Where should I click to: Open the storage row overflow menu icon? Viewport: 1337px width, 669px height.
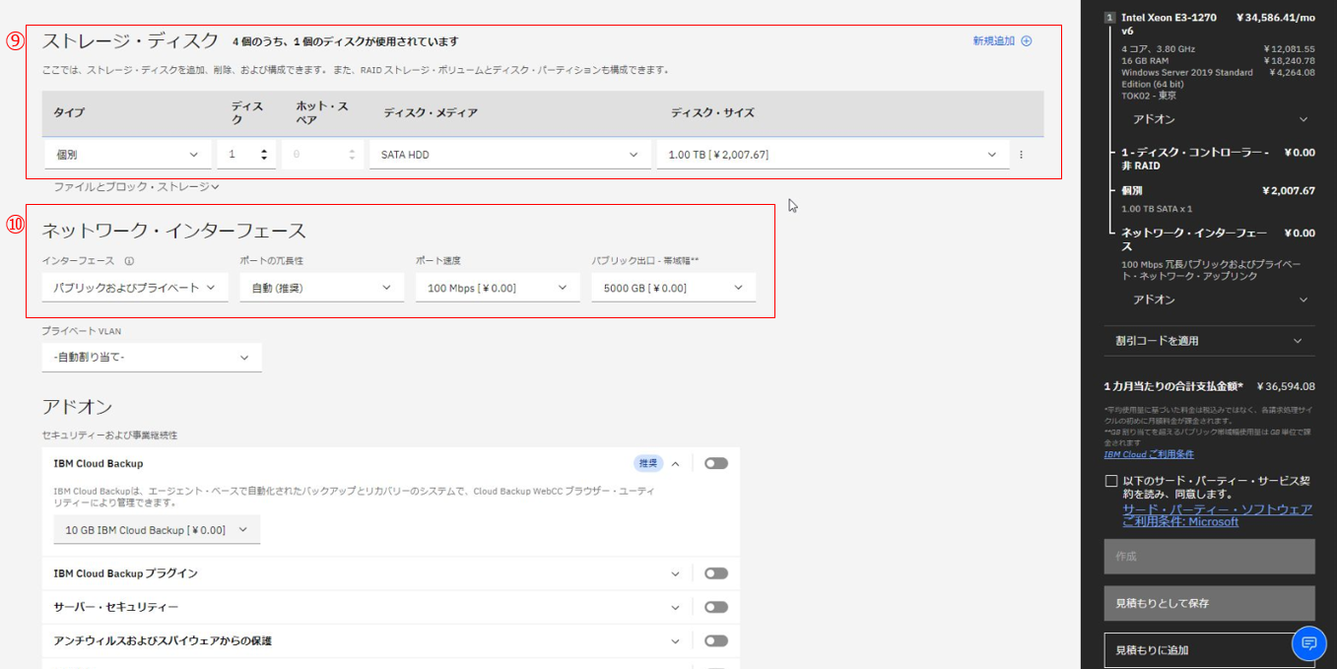tap(1021, 155)
